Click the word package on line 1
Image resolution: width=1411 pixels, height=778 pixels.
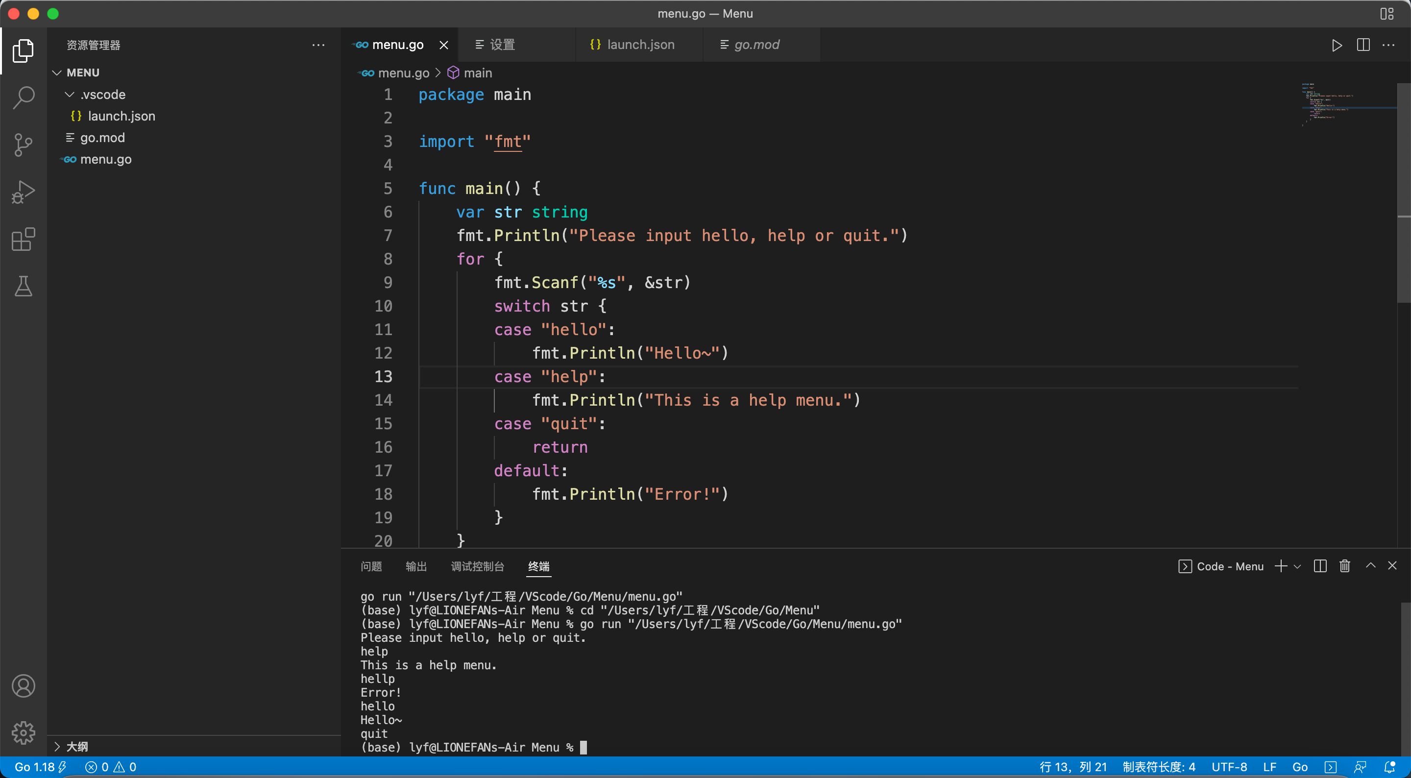(x=451, y=95)
